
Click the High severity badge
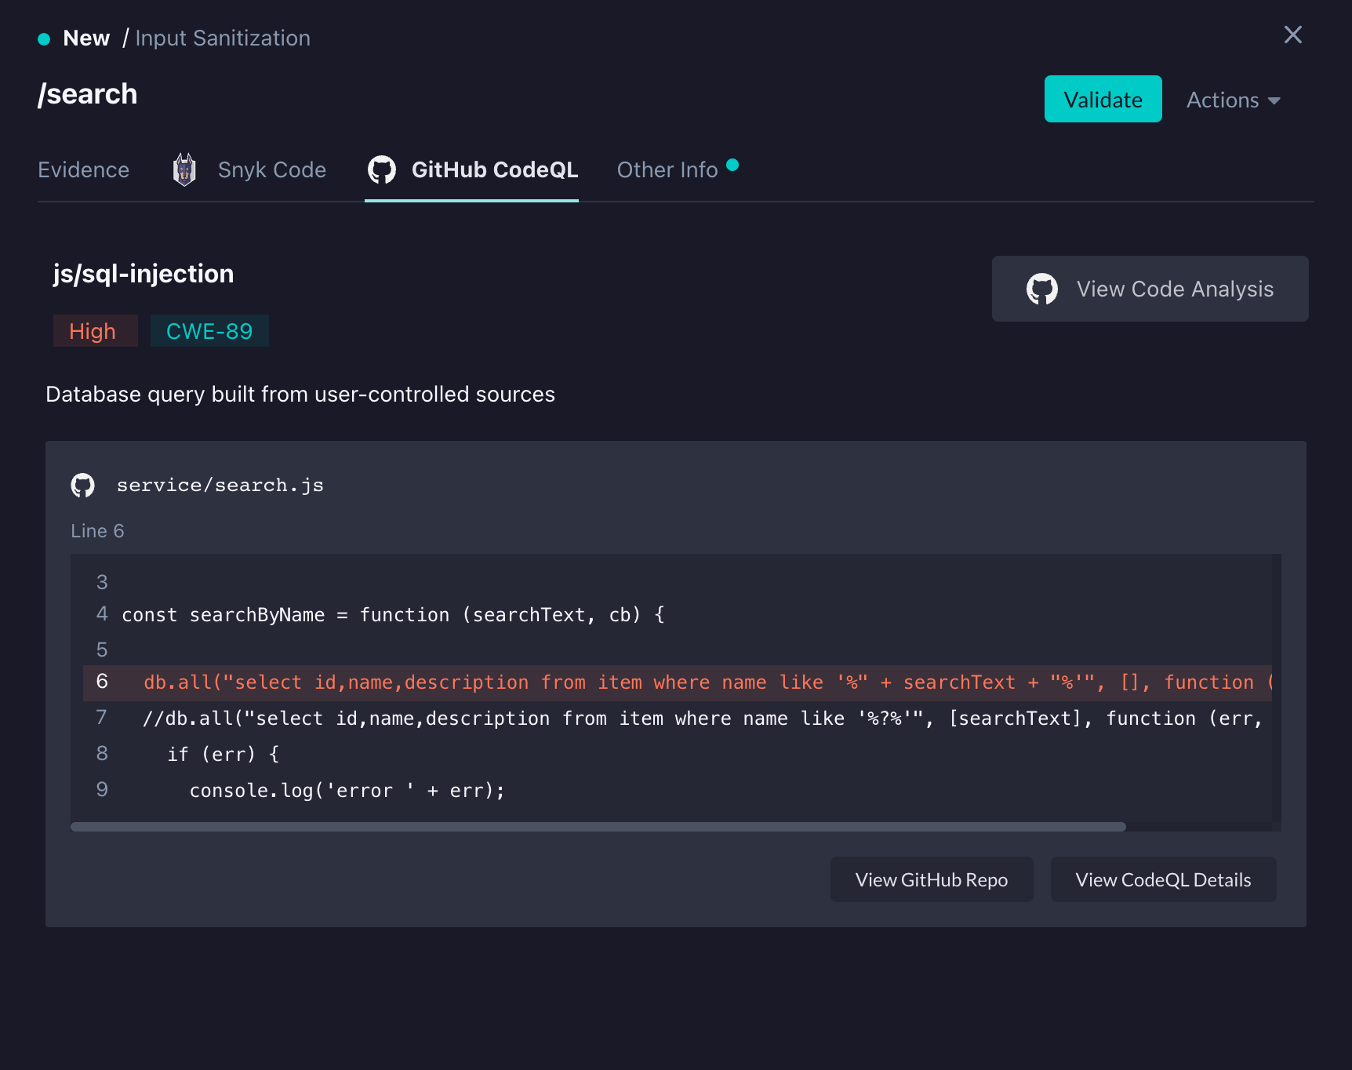pyautogui.click(x=94, y=330)
